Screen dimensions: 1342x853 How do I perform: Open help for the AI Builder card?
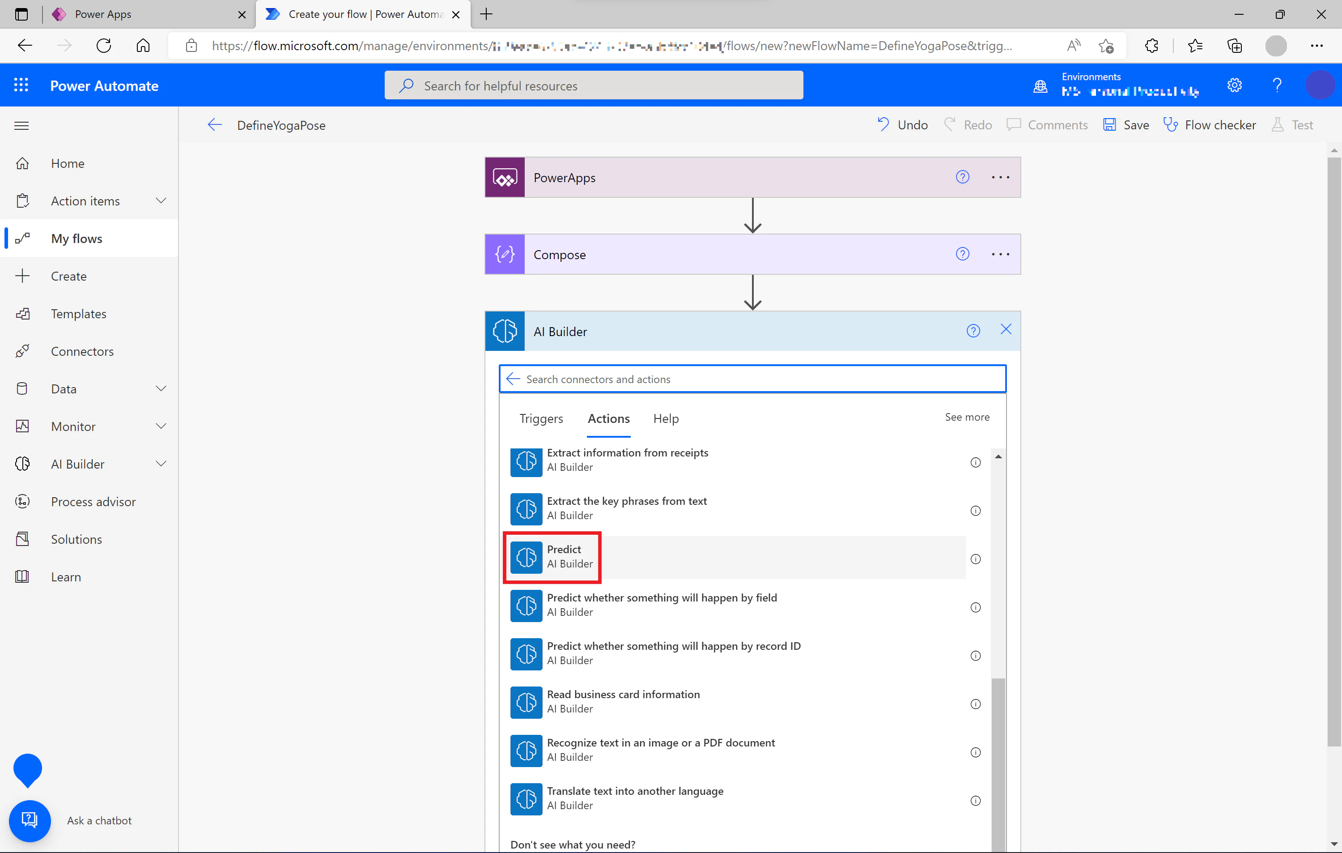(973, 331)
